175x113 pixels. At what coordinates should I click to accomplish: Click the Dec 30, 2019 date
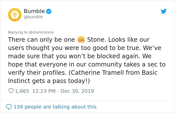(x=77, y=91)
